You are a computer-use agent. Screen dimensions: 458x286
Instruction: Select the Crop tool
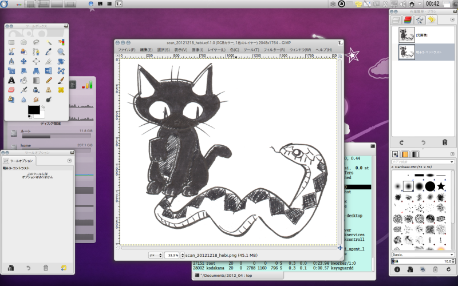49,61
